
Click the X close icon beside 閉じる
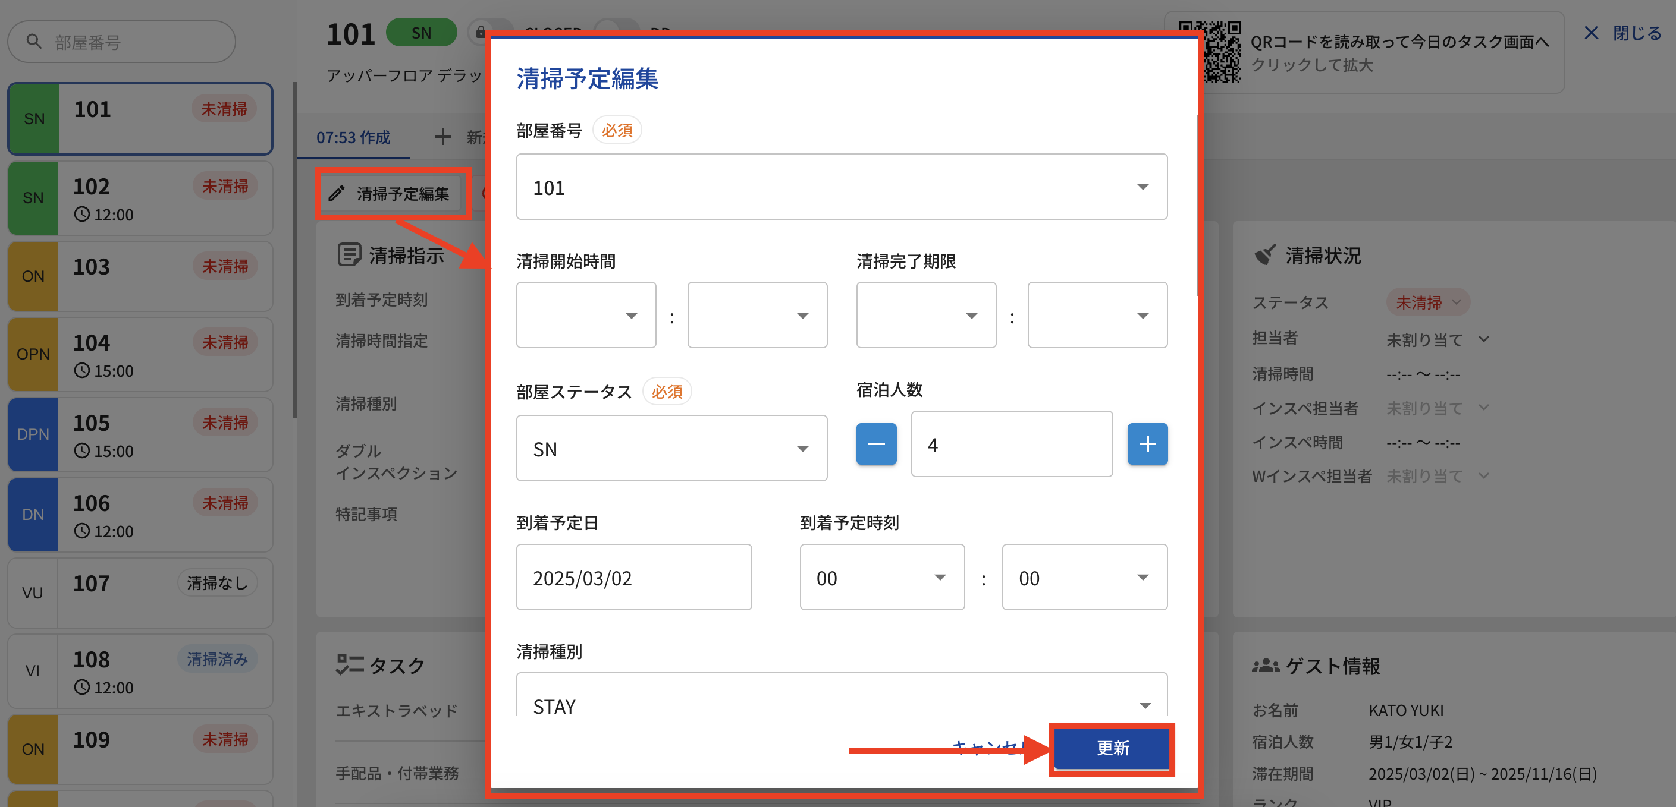tap(1591, 33)
